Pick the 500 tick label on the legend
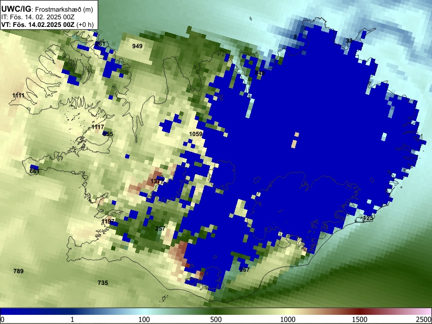The image size is (432, 324). tap(216, 319)
